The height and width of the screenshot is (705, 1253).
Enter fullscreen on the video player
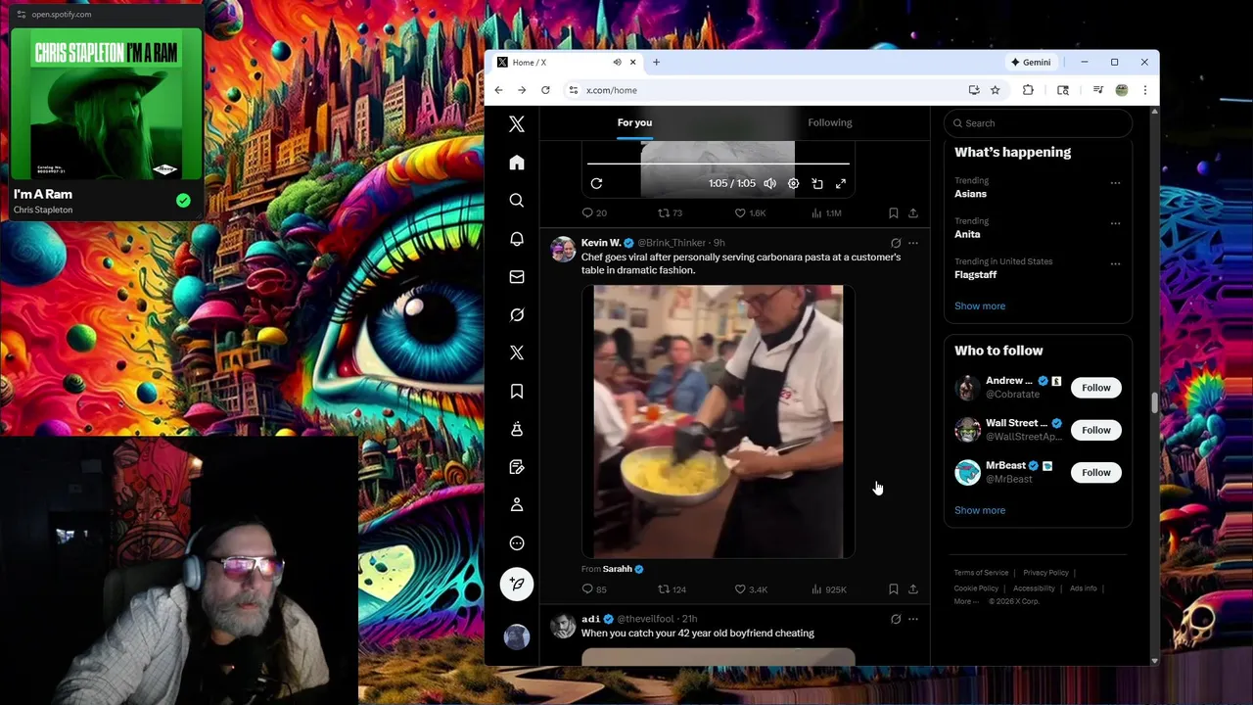click(x=841, y=183)
